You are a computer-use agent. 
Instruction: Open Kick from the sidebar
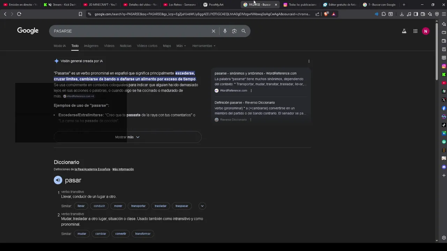click(x=444, y=75)
